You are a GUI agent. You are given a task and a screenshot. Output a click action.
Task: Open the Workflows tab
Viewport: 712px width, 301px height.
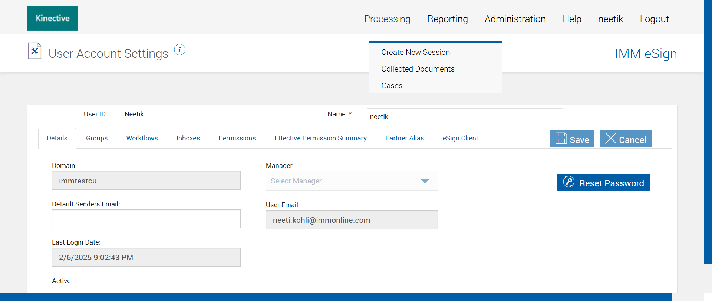pyautogui.click(x=142, y=138)
